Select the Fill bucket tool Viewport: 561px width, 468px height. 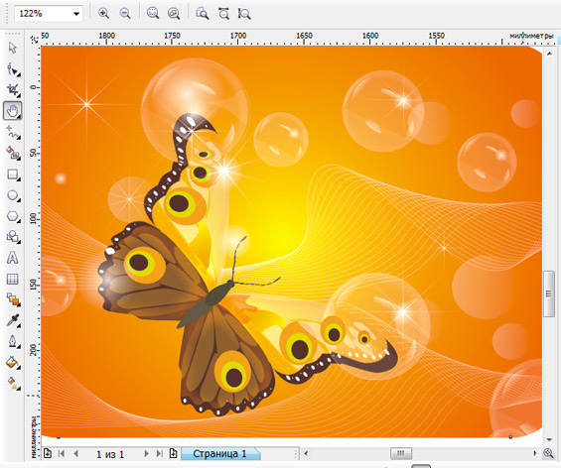click(x=13, y=362)
